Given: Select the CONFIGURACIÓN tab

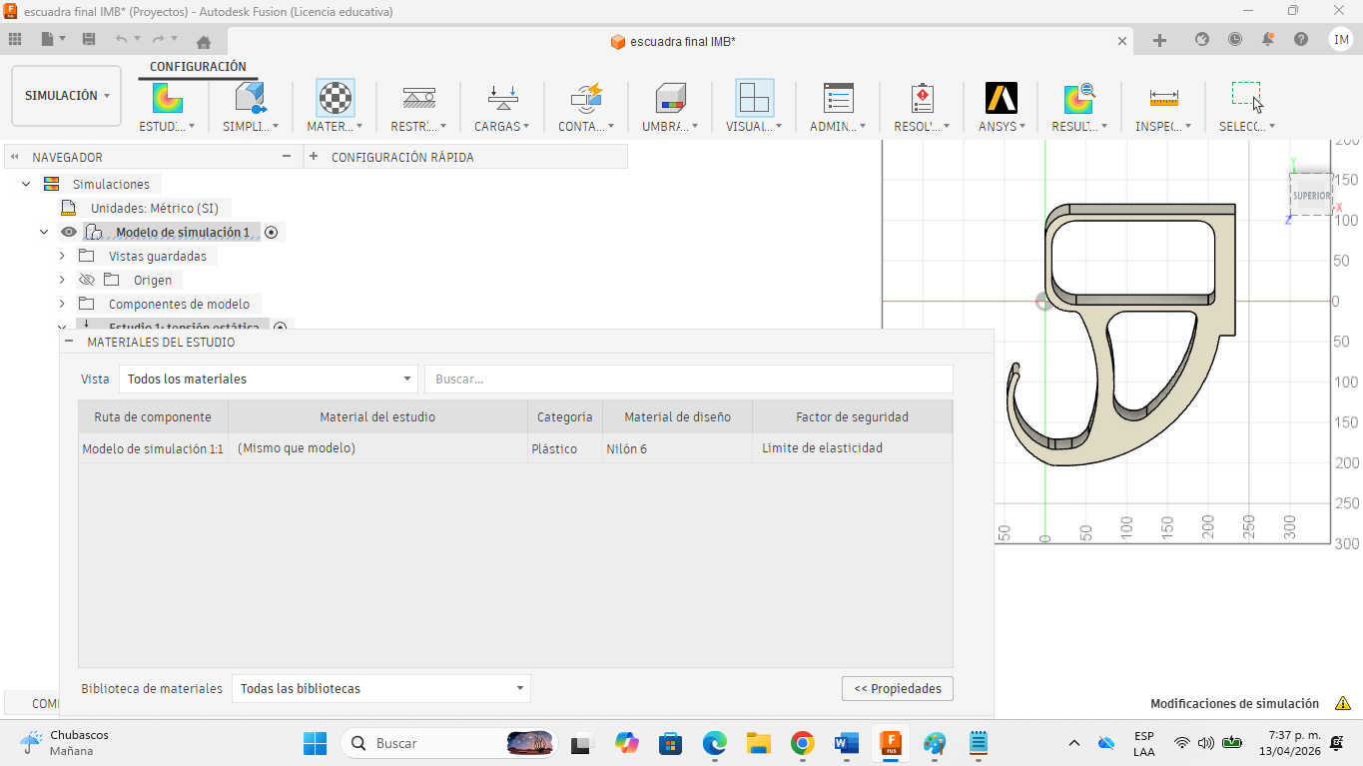Looking at the screenshot, I should pyautogui.click(x=198, y=67).
